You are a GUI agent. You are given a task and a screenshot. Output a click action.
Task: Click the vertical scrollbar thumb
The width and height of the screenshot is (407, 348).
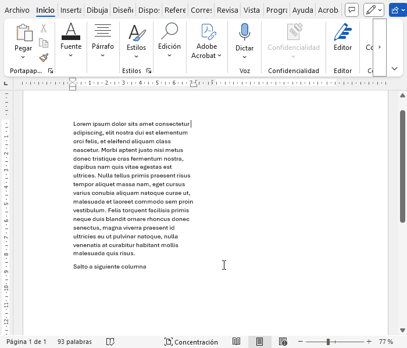point(402,165)
